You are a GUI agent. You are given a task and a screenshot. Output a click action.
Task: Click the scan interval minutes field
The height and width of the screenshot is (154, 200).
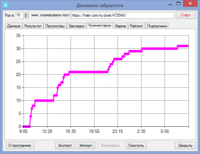click(19, 15)
